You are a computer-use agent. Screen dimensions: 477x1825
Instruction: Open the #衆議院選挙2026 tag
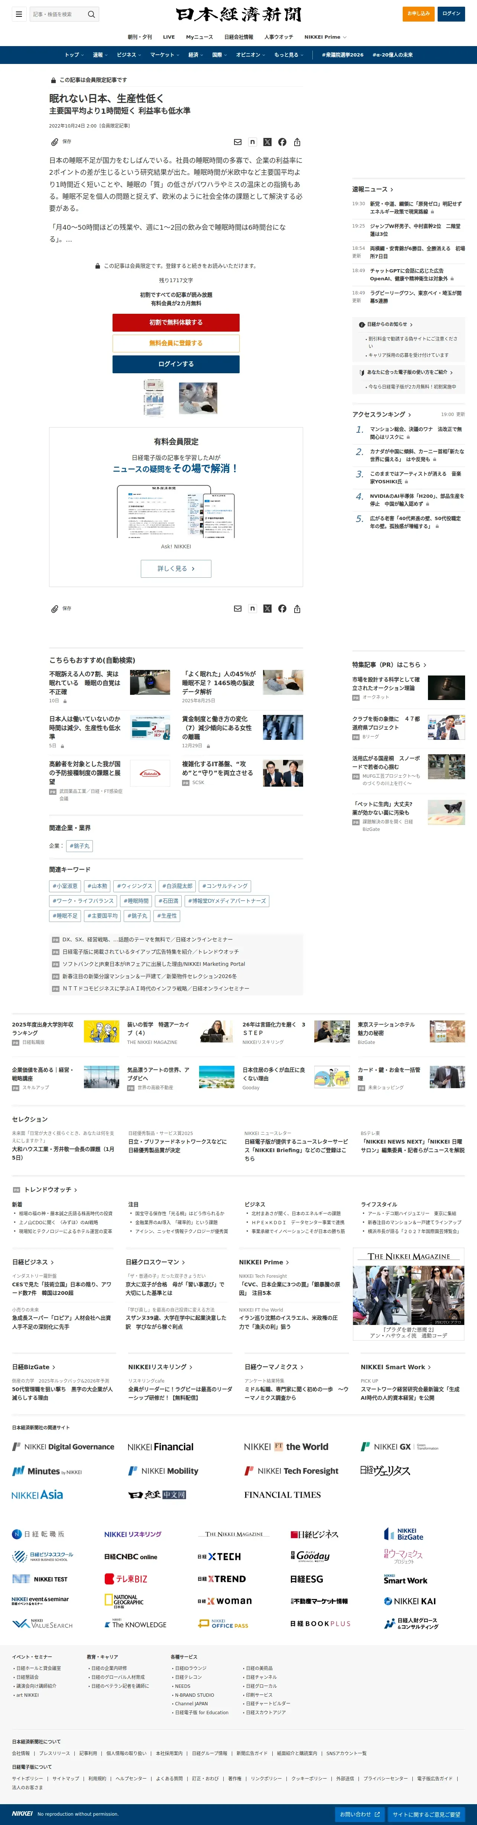tap(343, 55)
